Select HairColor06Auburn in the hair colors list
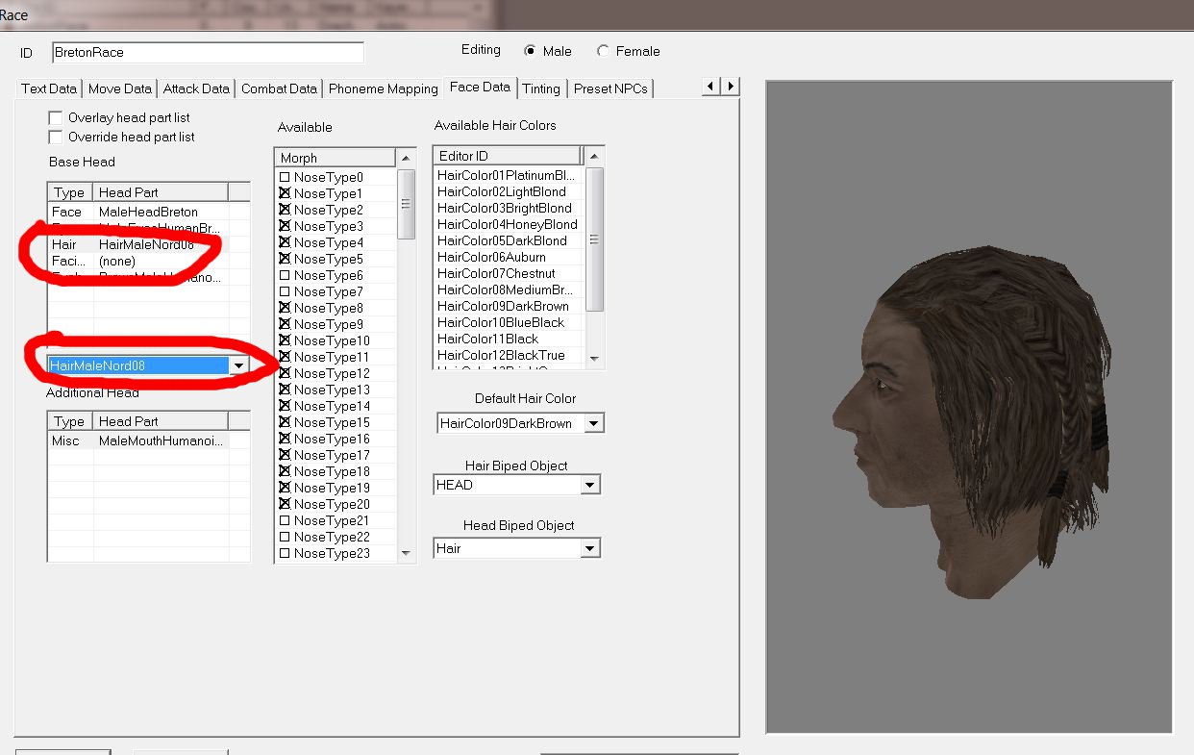The height and width of the screenshot is (755, 1194). click(x=491, y=257)
